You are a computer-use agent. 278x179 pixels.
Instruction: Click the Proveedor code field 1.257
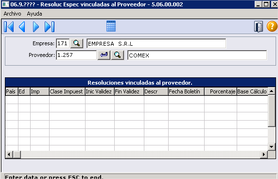pyautogui.click(x=76, y=55)
